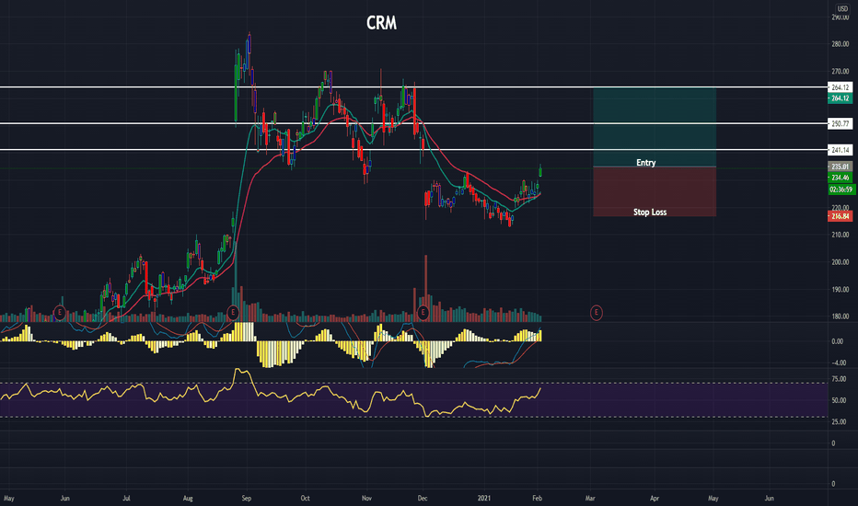Screen dimensions: 858x506
Task: Select the green profit target zone
Action: 655,127
